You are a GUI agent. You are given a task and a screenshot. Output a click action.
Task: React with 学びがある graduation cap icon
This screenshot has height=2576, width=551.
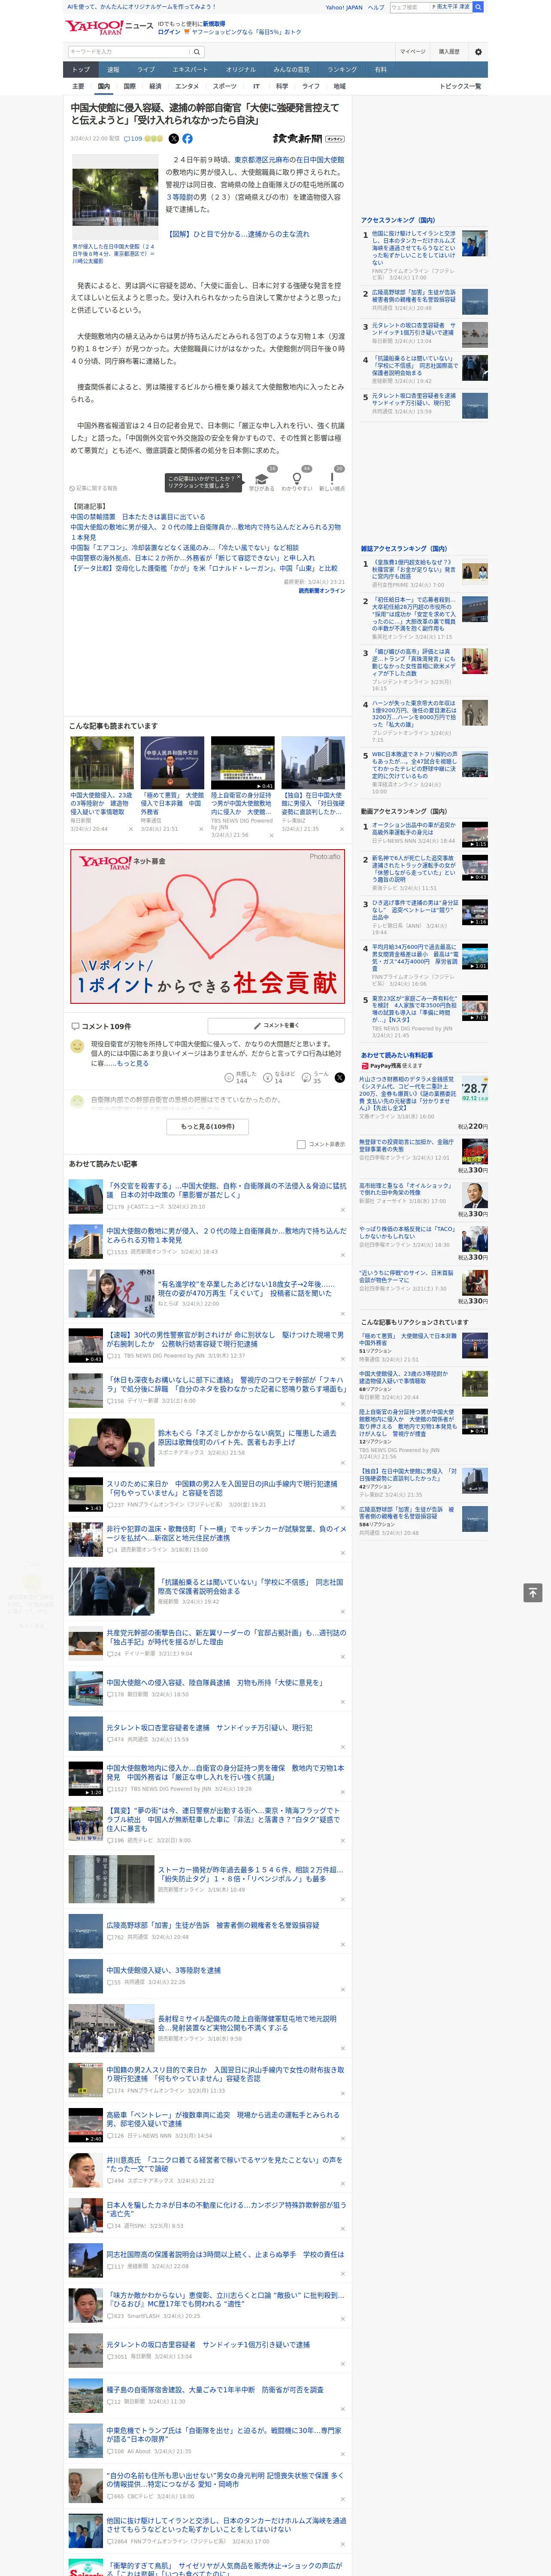(262, 481)
